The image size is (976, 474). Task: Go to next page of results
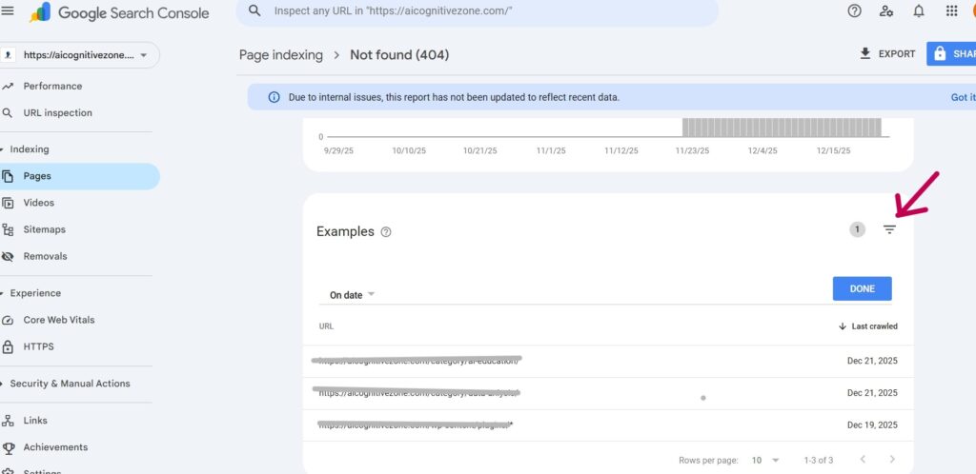(892, 460)
